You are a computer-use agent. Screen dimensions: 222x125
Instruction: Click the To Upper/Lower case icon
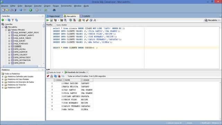coord(84,20)
